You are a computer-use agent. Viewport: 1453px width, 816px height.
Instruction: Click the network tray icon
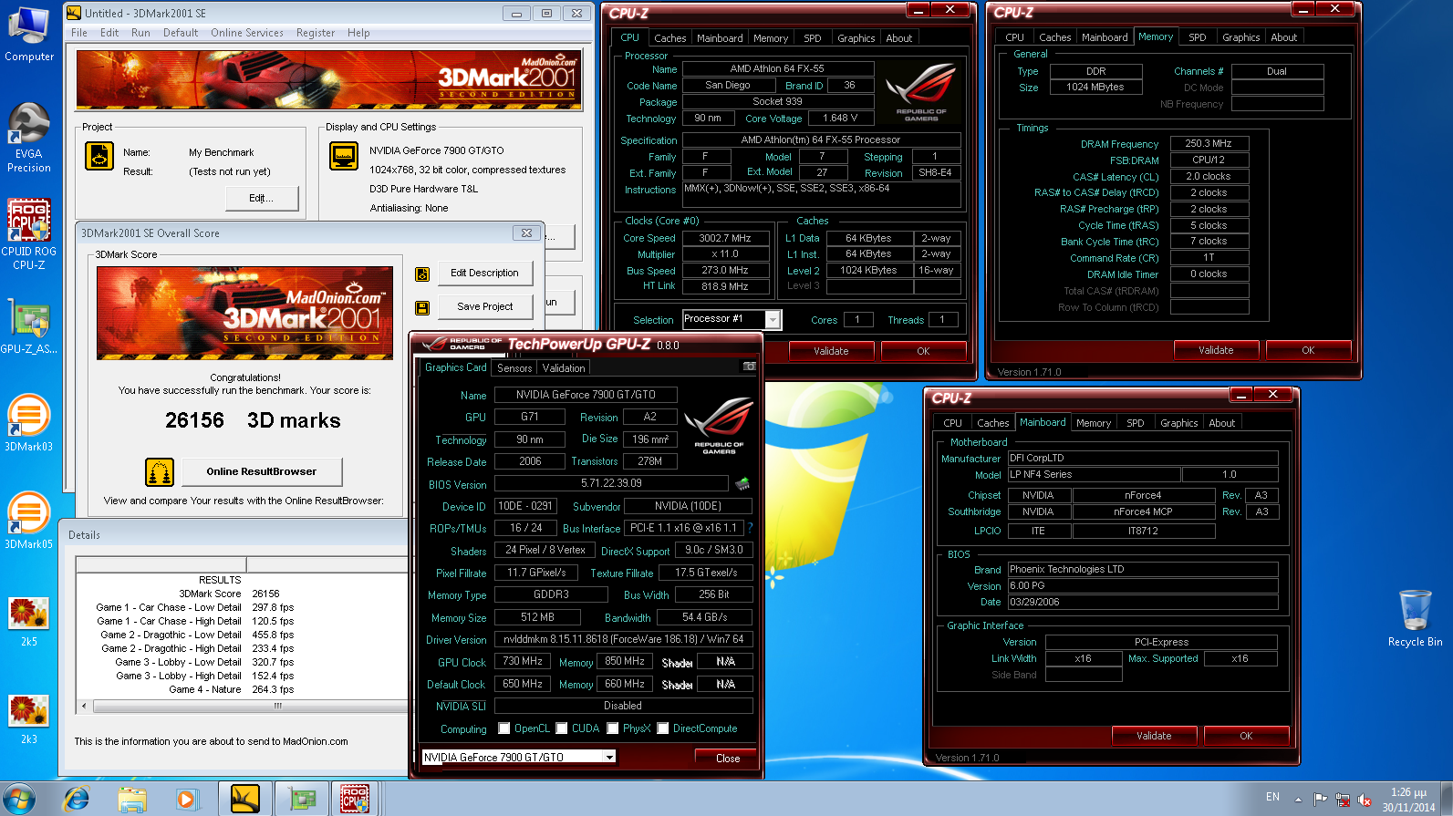1343,800
